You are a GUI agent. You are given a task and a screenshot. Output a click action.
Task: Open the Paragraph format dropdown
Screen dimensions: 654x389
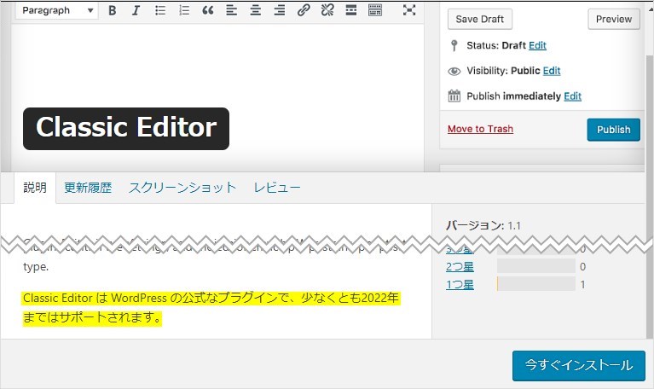[x=57, y=10]
